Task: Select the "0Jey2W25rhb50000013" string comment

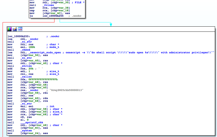Action: point(66,90)
